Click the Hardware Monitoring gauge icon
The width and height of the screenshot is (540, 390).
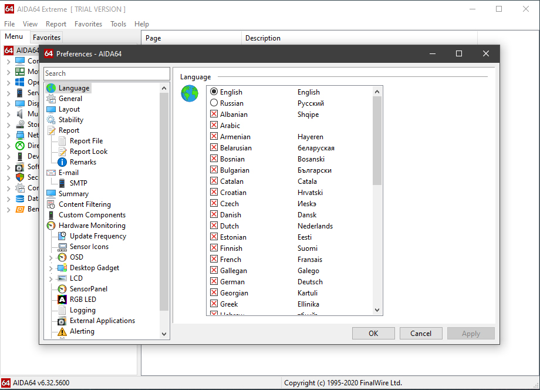click(51, 226)
